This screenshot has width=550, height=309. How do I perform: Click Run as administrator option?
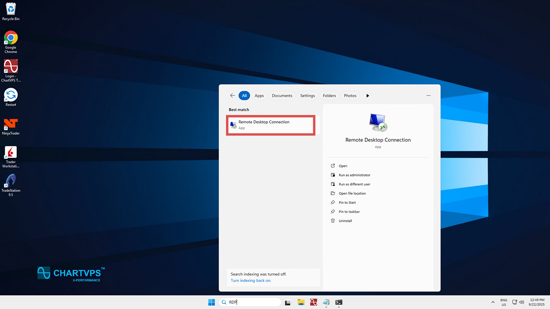[x=354, y=175]
